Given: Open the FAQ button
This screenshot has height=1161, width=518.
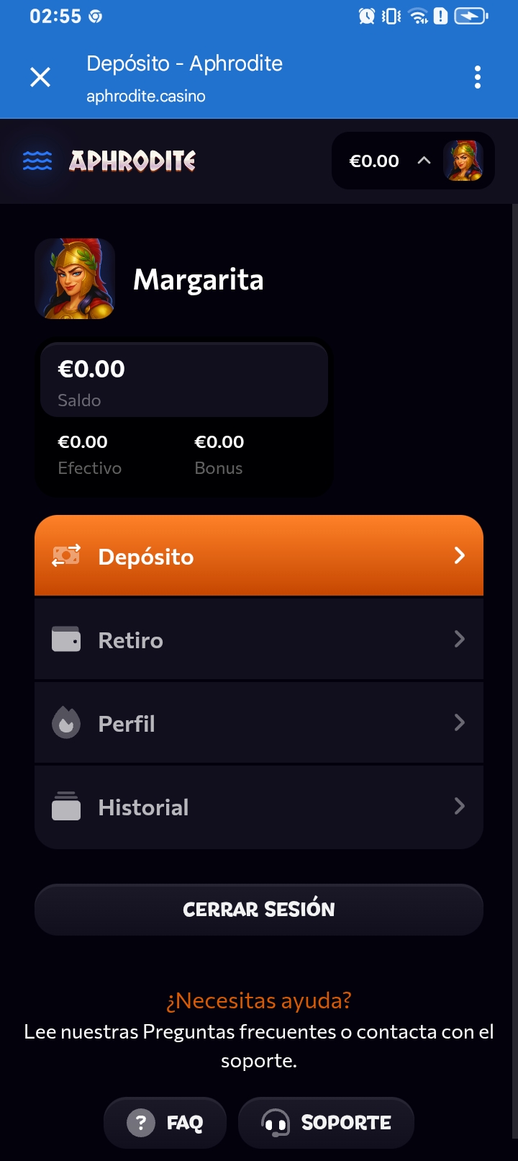Looking at the screenshot, I should pos(165,1122).
